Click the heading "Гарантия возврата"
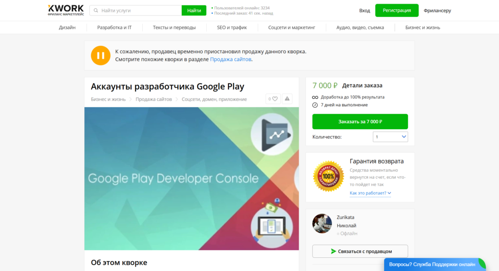 click(x=377, y=161)
